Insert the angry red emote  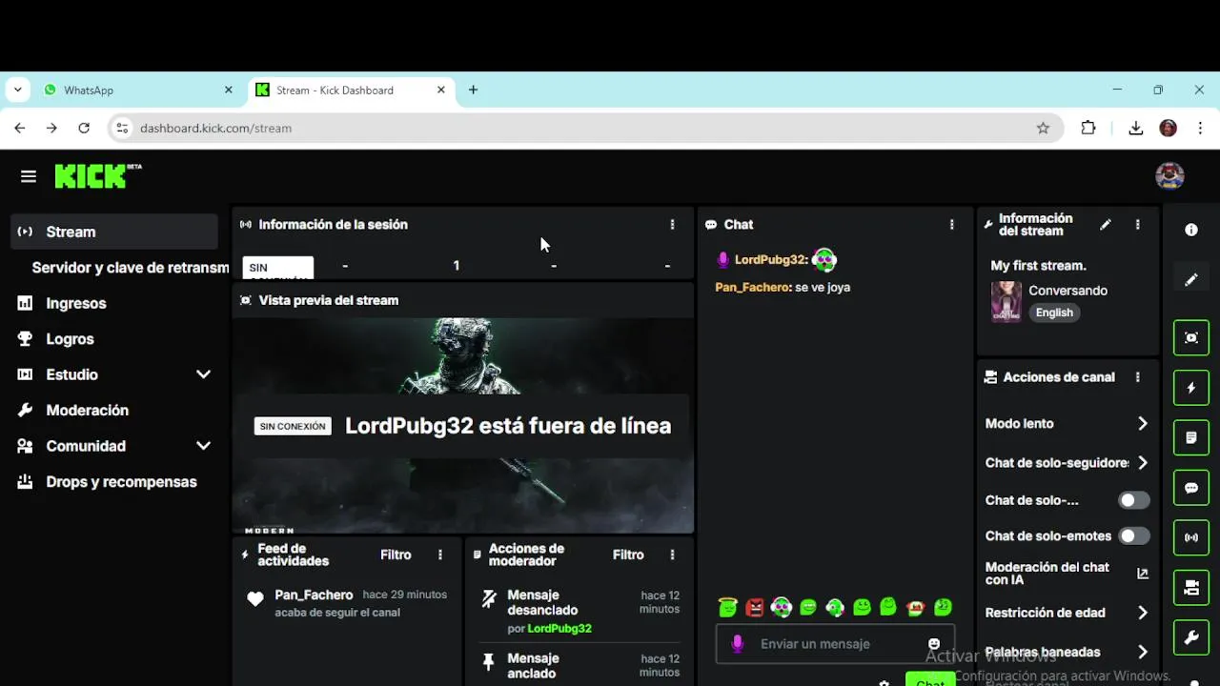(x=755, y=607)
